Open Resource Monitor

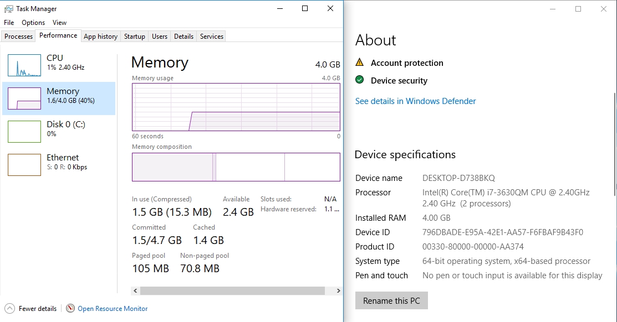tap(113, 308)
